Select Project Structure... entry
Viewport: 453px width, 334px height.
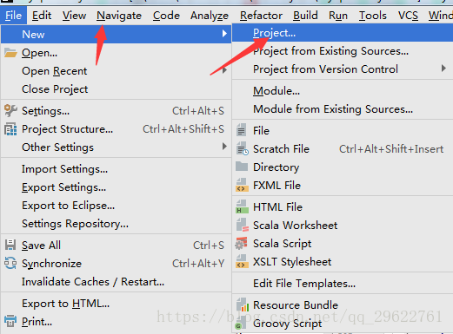pyautogui.click(x=116, y=129)
